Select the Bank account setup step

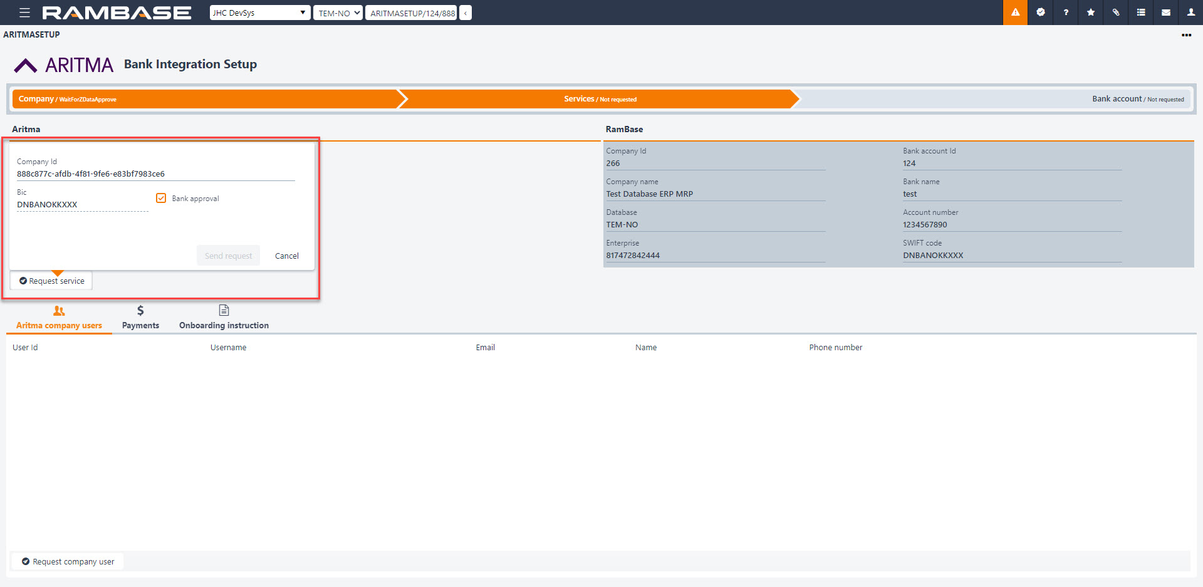993,99
